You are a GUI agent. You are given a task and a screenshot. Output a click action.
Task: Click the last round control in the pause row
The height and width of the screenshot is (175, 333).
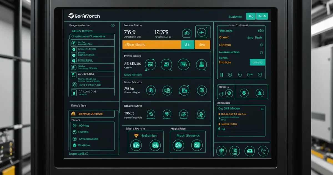coord(260,75)
